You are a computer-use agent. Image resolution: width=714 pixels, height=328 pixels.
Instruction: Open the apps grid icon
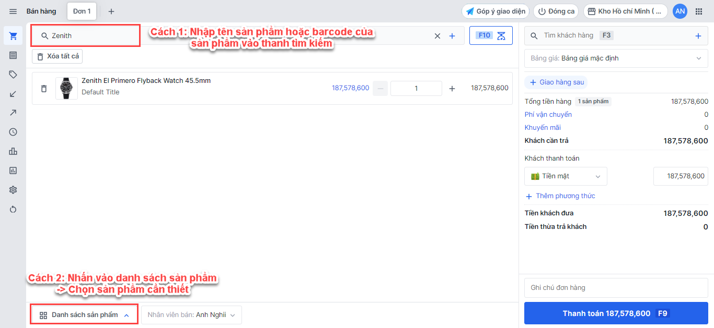coord(699,11)
